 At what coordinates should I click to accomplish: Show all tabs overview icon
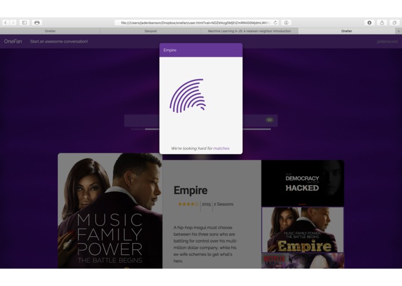[394, 23]
